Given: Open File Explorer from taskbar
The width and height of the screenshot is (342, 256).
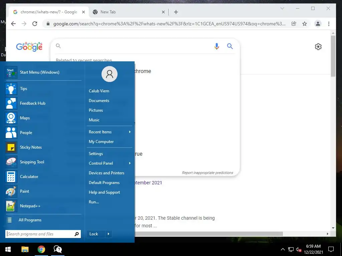Looking at the screenshot, I should coord(25,249).
